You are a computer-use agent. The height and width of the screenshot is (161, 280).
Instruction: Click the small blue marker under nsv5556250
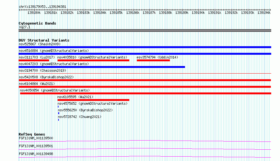click(59, 113)
